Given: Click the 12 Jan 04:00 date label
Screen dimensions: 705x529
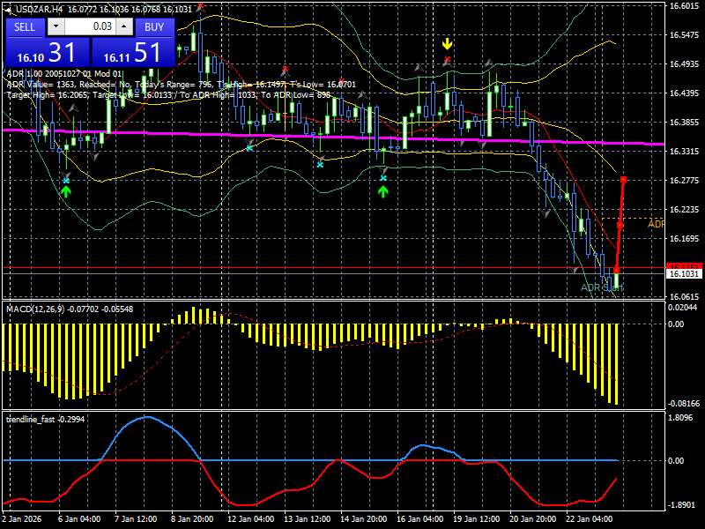Looking at the screenshot, I should coord(250,518).
